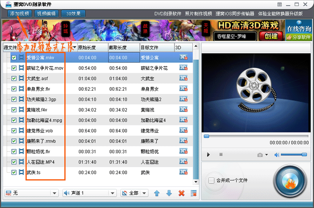Viewport: 314px width, 208px height.
Task: Uncheck the 建党伟业.vob checkbox
Action: point(14,131)
